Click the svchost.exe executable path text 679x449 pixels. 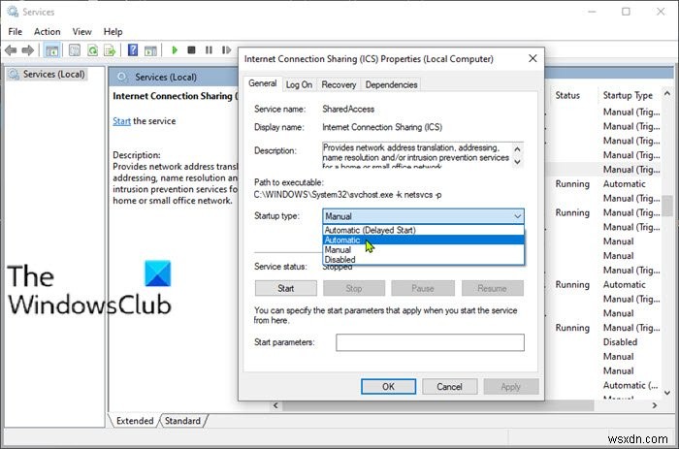[x=347, y=195]
